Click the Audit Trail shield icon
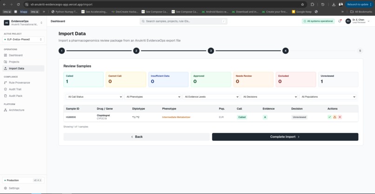 pyautogui.click(x=6, y=89)
